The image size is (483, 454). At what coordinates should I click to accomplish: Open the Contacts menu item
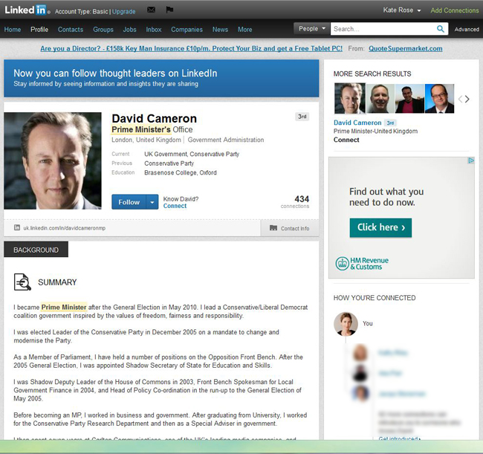tap(71, 30)
